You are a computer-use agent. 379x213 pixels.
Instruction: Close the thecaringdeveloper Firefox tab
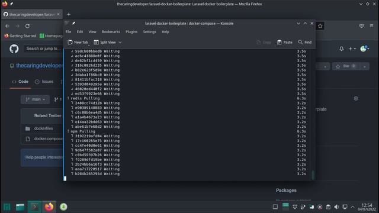[58, 14]
